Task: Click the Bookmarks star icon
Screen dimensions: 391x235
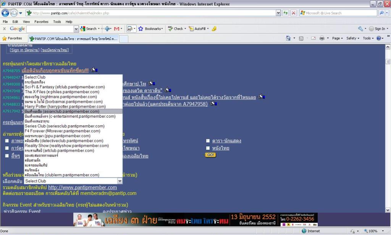Action: [x=141, y=29]
